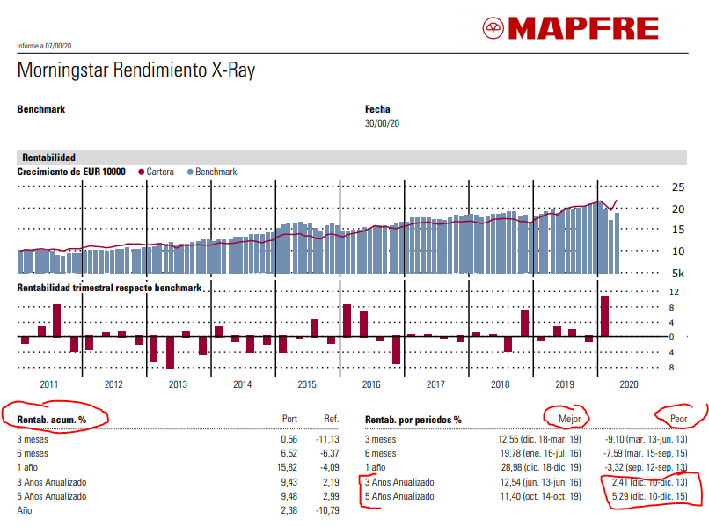Click the 2014 year axis label
The width and height of the screenshot is (709, 527).
[243, 384]
